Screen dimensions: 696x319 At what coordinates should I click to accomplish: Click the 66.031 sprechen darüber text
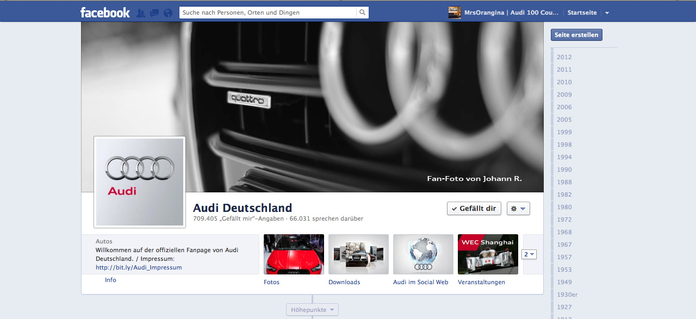326,218
